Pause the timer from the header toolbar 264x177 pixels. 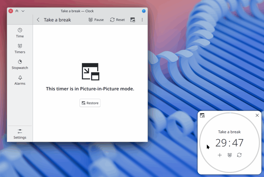96,20
